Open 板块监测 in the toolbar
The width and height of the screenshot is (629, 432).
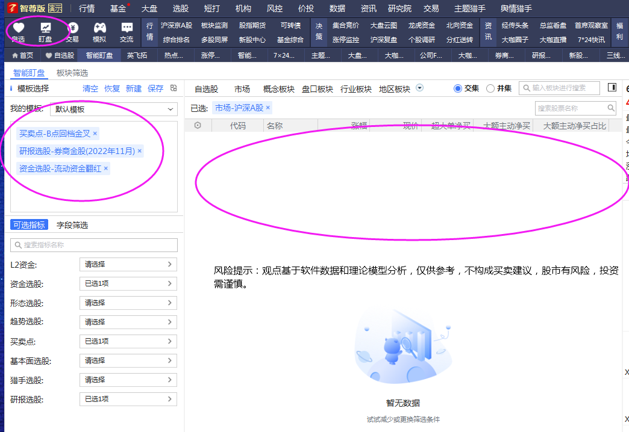click(214, 25)
